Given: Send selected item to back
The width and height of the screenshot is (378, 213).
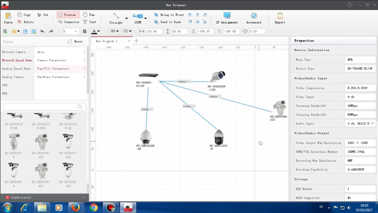Looking at the screenshot, I should (x=167, y=22).
